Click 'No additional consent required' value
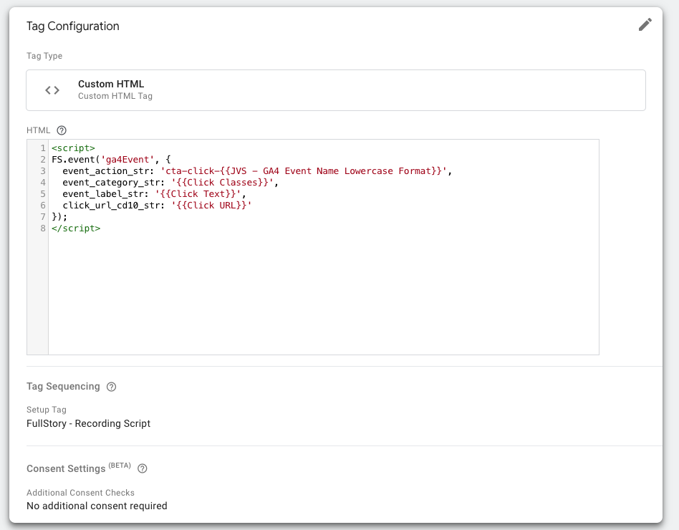The height and width of the screenshot is (530, 679). (97, 506)
